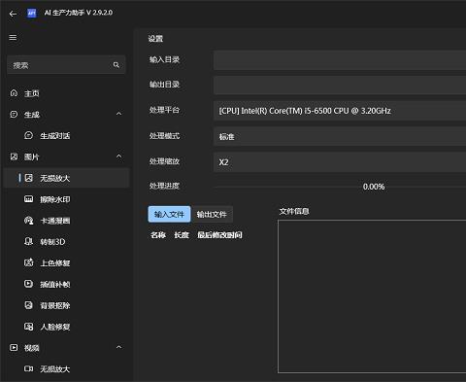Screen dimensions: 466x382
Task: Collapse the 视频 section chevron
Action: (118, 347)
